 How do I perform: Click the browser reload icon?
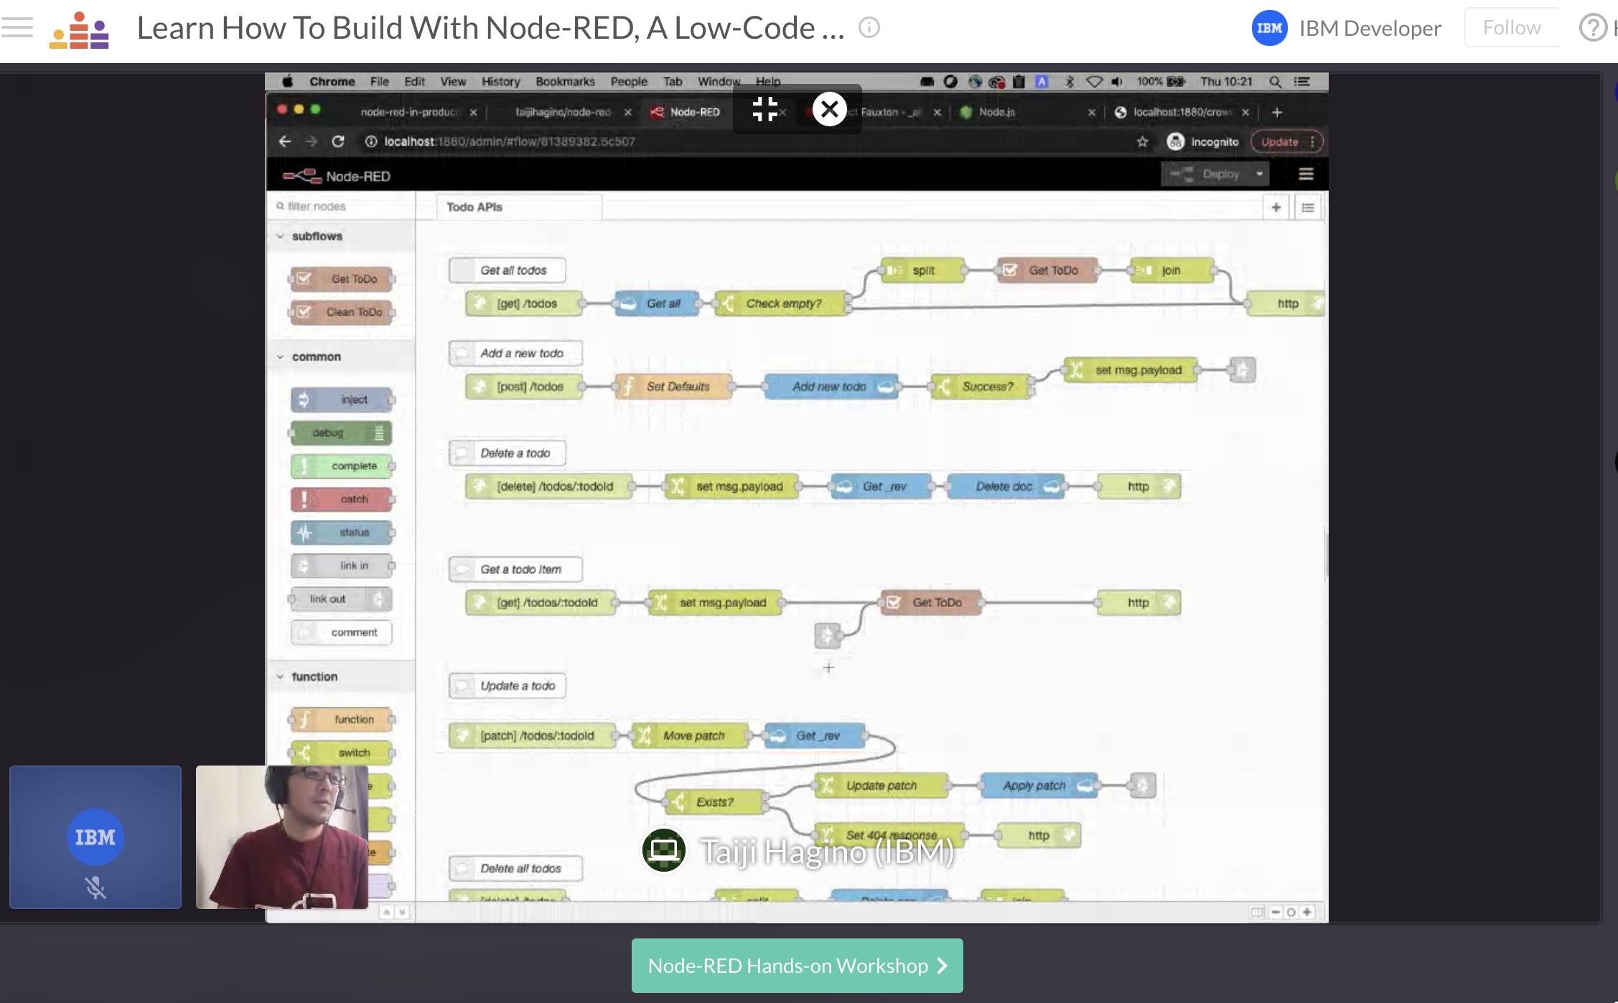tap(338, 141)
